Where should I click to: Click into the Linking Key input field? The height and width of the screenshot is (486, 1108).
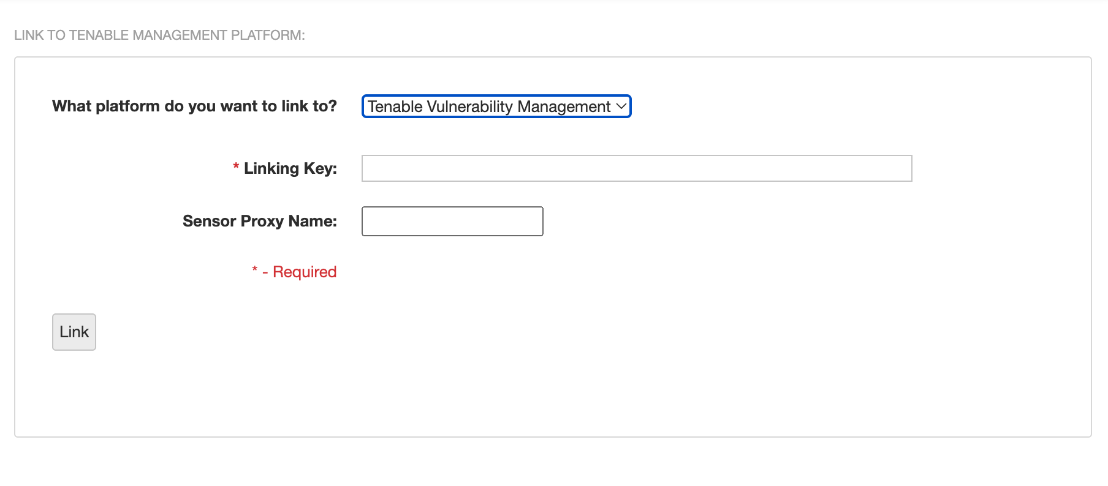[636, 168]
